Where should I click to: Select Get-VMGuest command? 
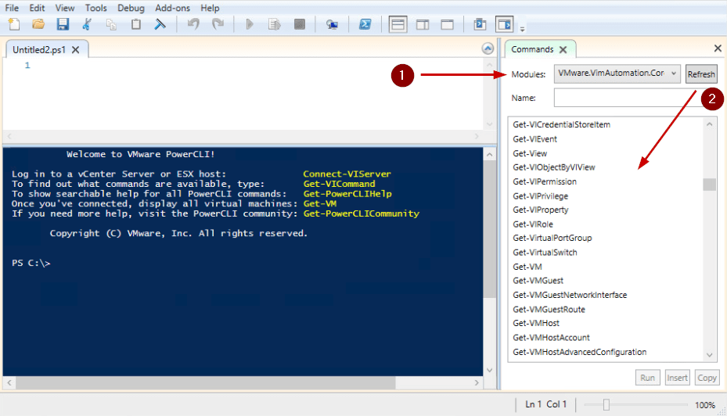538,281
